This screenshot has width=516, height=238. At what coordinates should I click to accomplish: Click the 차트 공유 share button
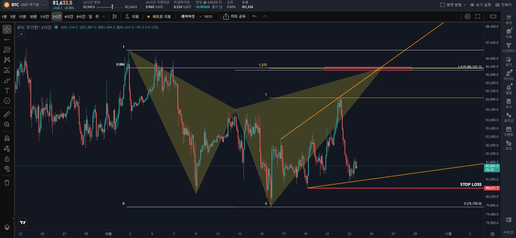(x=234, y=17)
